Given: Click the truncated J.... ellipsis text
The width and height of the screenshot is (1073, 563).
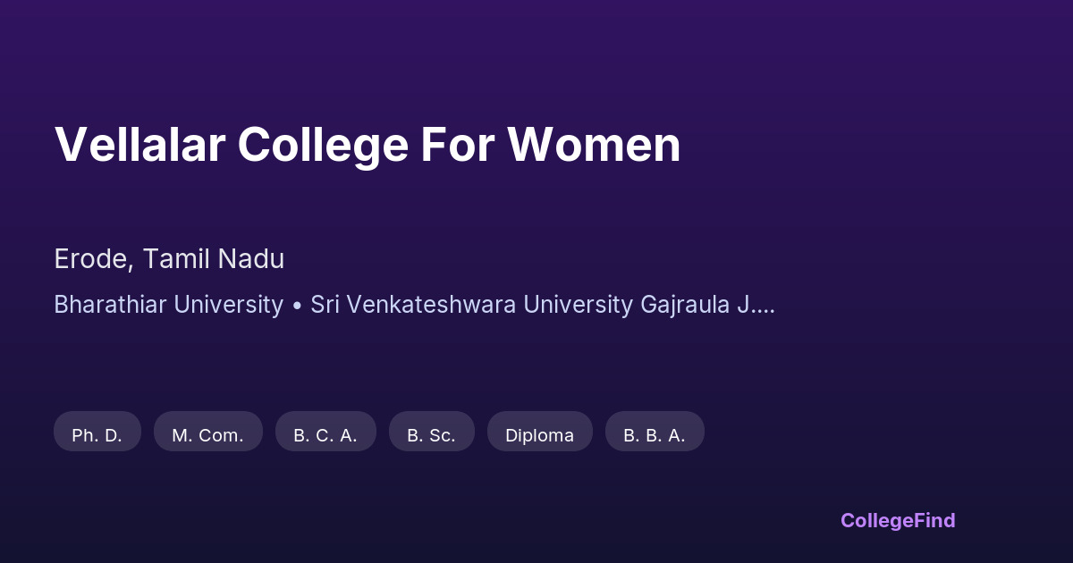Looking at the screenshot, I should pos(756,305).
